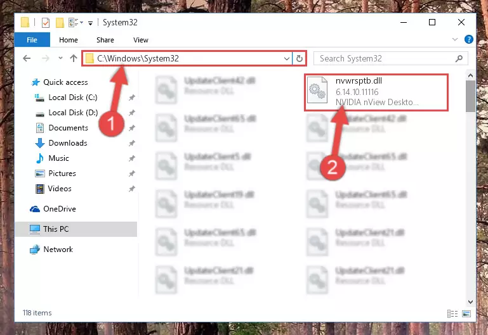Click the pin icon next to Pictures
The image size is (488, 335).
coord(131,174)
